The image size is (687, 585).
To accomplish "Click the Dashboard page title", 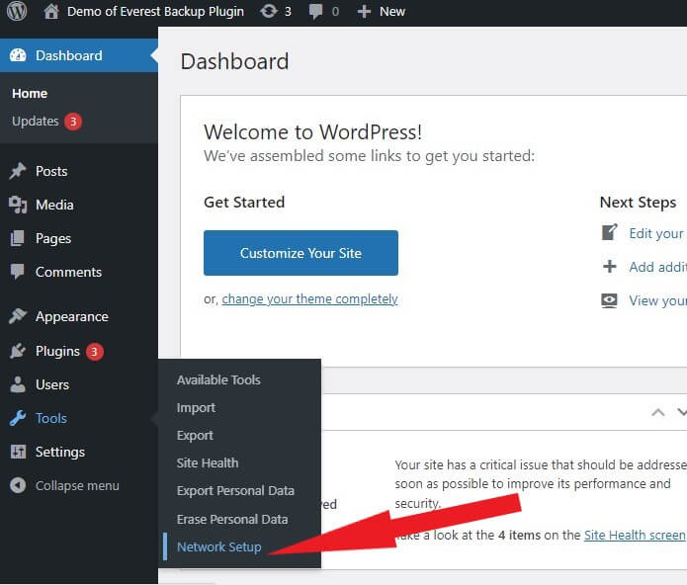I will point(234,61).
